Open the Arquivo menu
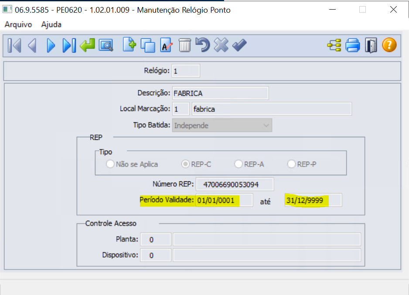Image resolution: width=409 pixels, height=295 pixels. point(18,24)
